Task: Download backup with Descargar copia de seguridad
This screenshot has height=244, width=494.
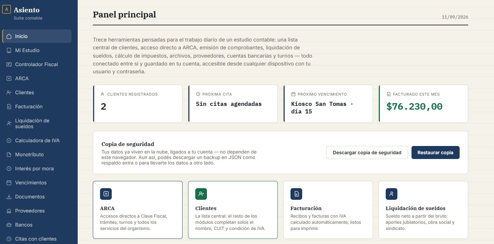Action: [367, 152]
